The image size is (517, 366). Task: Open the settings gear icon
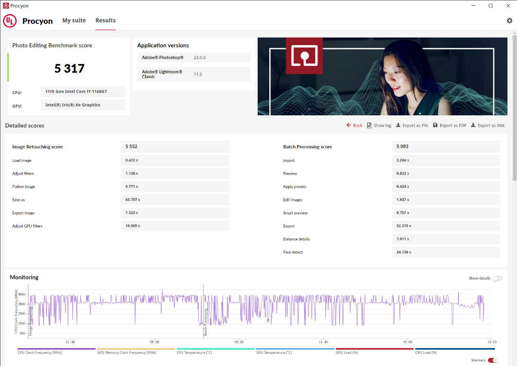[x=509, y=20]
